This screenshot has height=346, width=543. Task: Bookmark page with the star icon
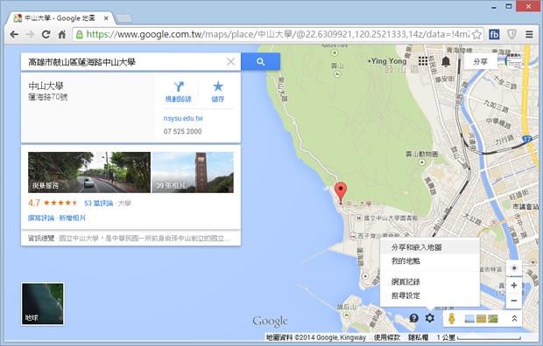click(476, 34)
